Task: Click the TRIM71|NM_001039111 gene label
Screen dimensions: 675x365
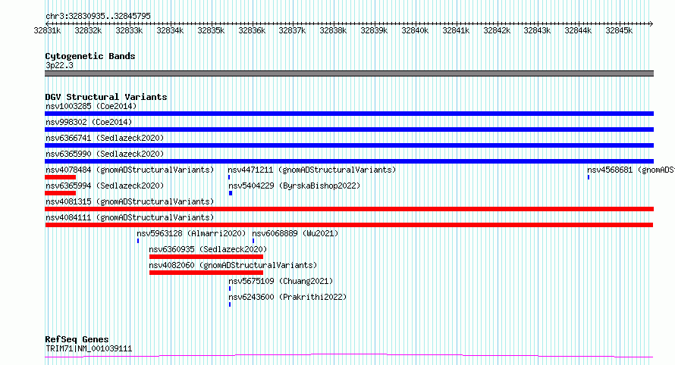Action: click(89, 348)
